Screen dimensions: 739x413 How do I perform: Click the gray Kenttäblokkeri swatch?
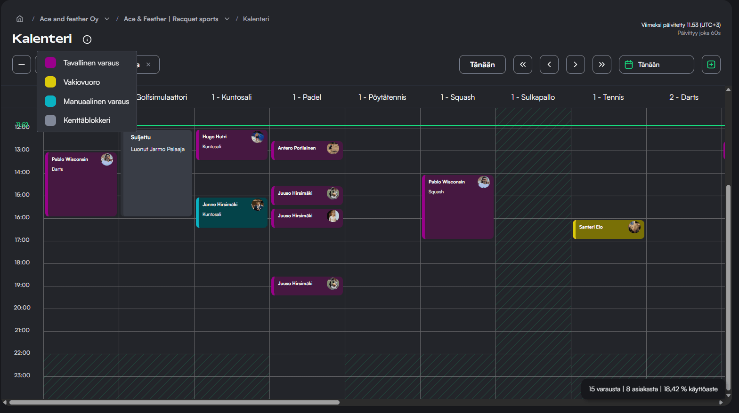point(50,120)
